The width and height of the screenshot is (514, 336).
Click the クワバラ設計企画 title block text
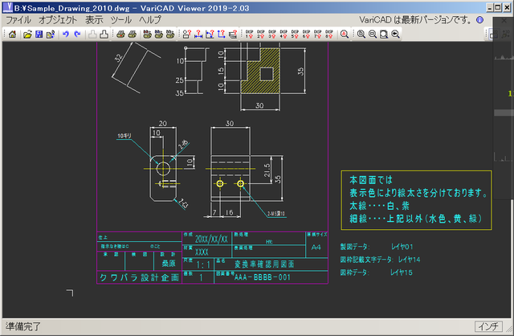point(139,277)
